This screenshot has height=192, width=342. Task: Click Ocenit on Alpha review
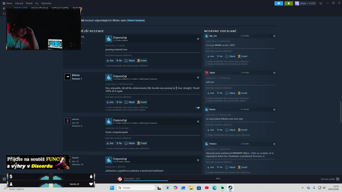point(243,93)
